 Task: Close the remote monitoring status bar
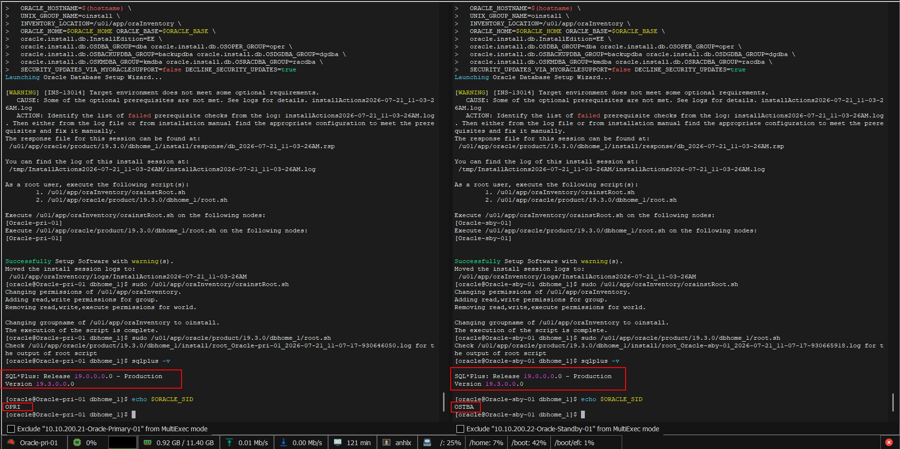point(889,442)
